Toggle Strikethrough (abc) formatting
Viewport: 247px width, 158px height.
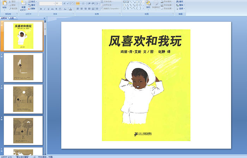(x=52, y=9)
